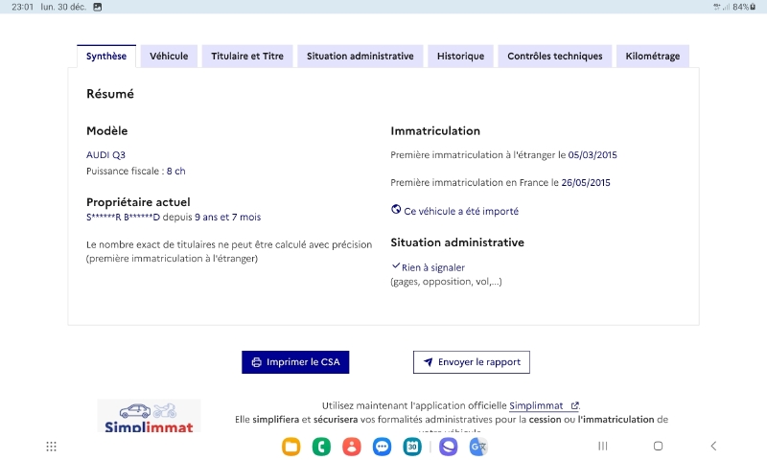This screenshot has width=767, height=460.
Task: Open the orange Contacts app icon
Action: coord(352,447)
